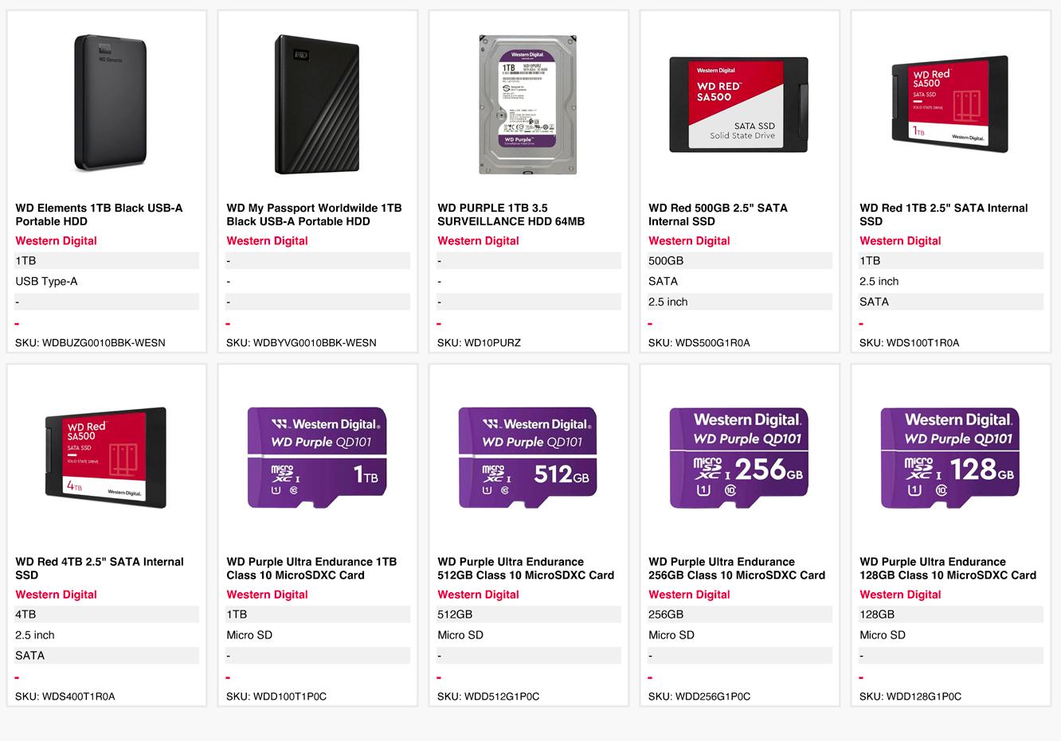Open the WD My Passport drive image

pos(316,104)
